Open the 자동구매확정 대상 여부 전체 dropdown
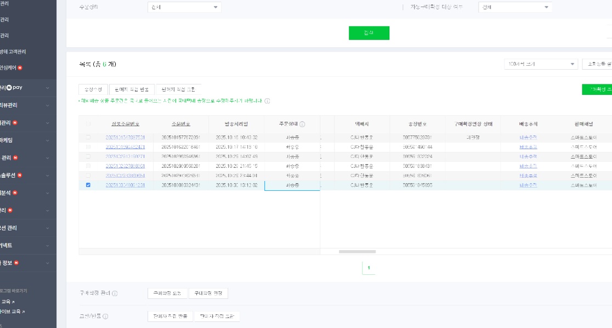Image resolution: width=612 pixels, height=328 pixels. [515, 7]
